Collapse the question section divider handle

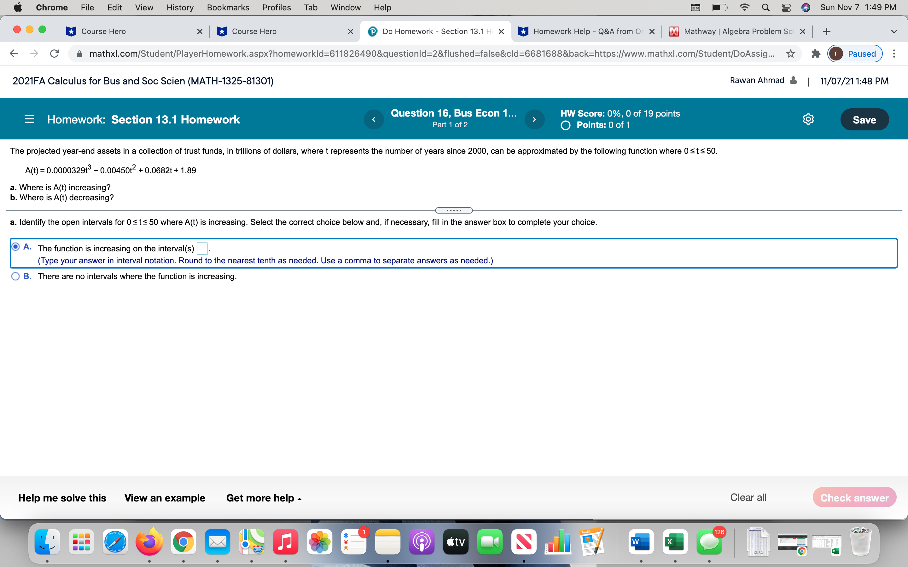[454, 210]
